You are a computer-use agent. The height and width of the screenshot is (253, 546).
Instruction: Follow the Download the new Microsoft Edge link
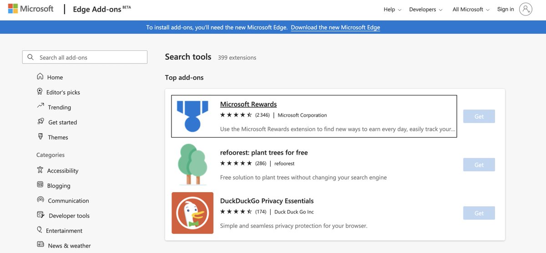click(x=335, y=27)
